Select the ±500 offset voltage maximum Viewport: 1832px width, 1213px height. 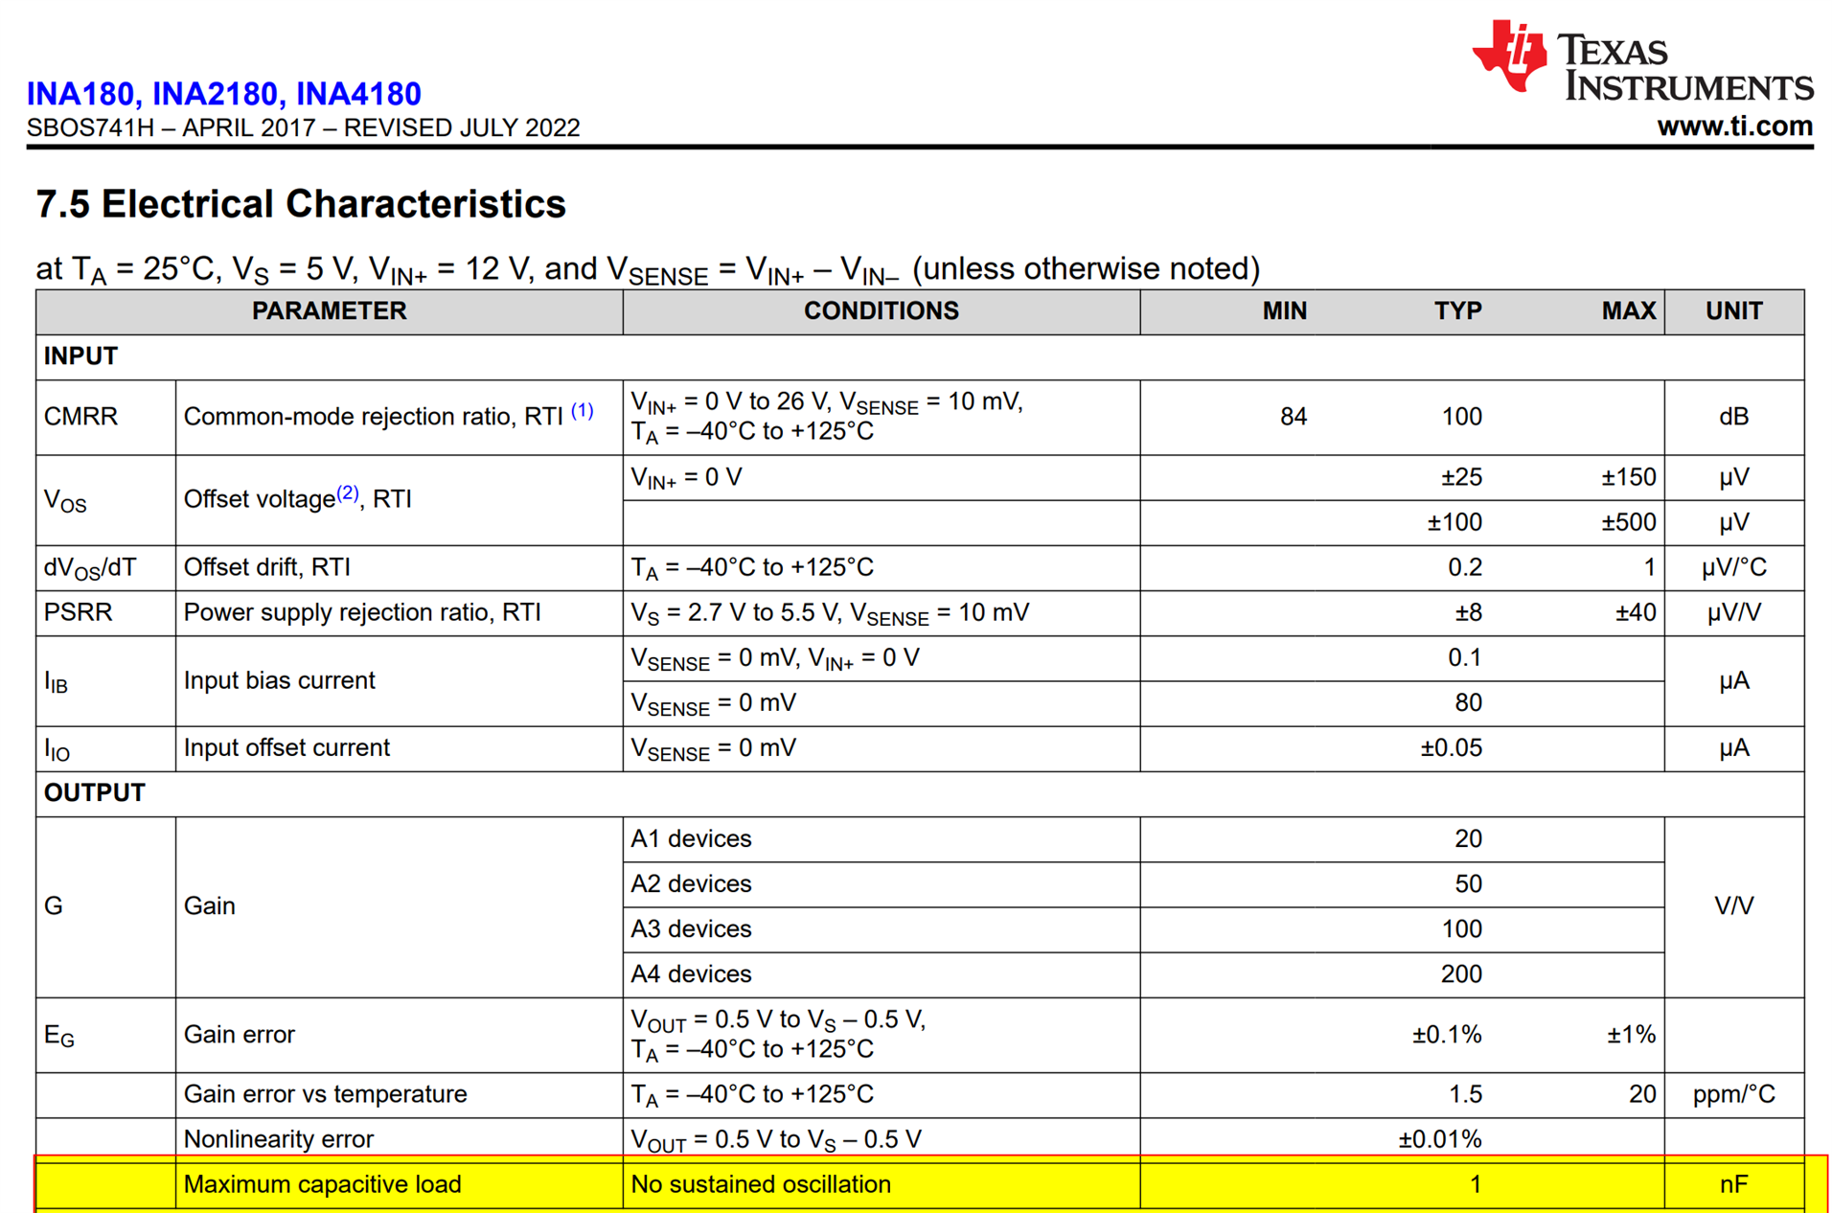tap(1629, 522)
